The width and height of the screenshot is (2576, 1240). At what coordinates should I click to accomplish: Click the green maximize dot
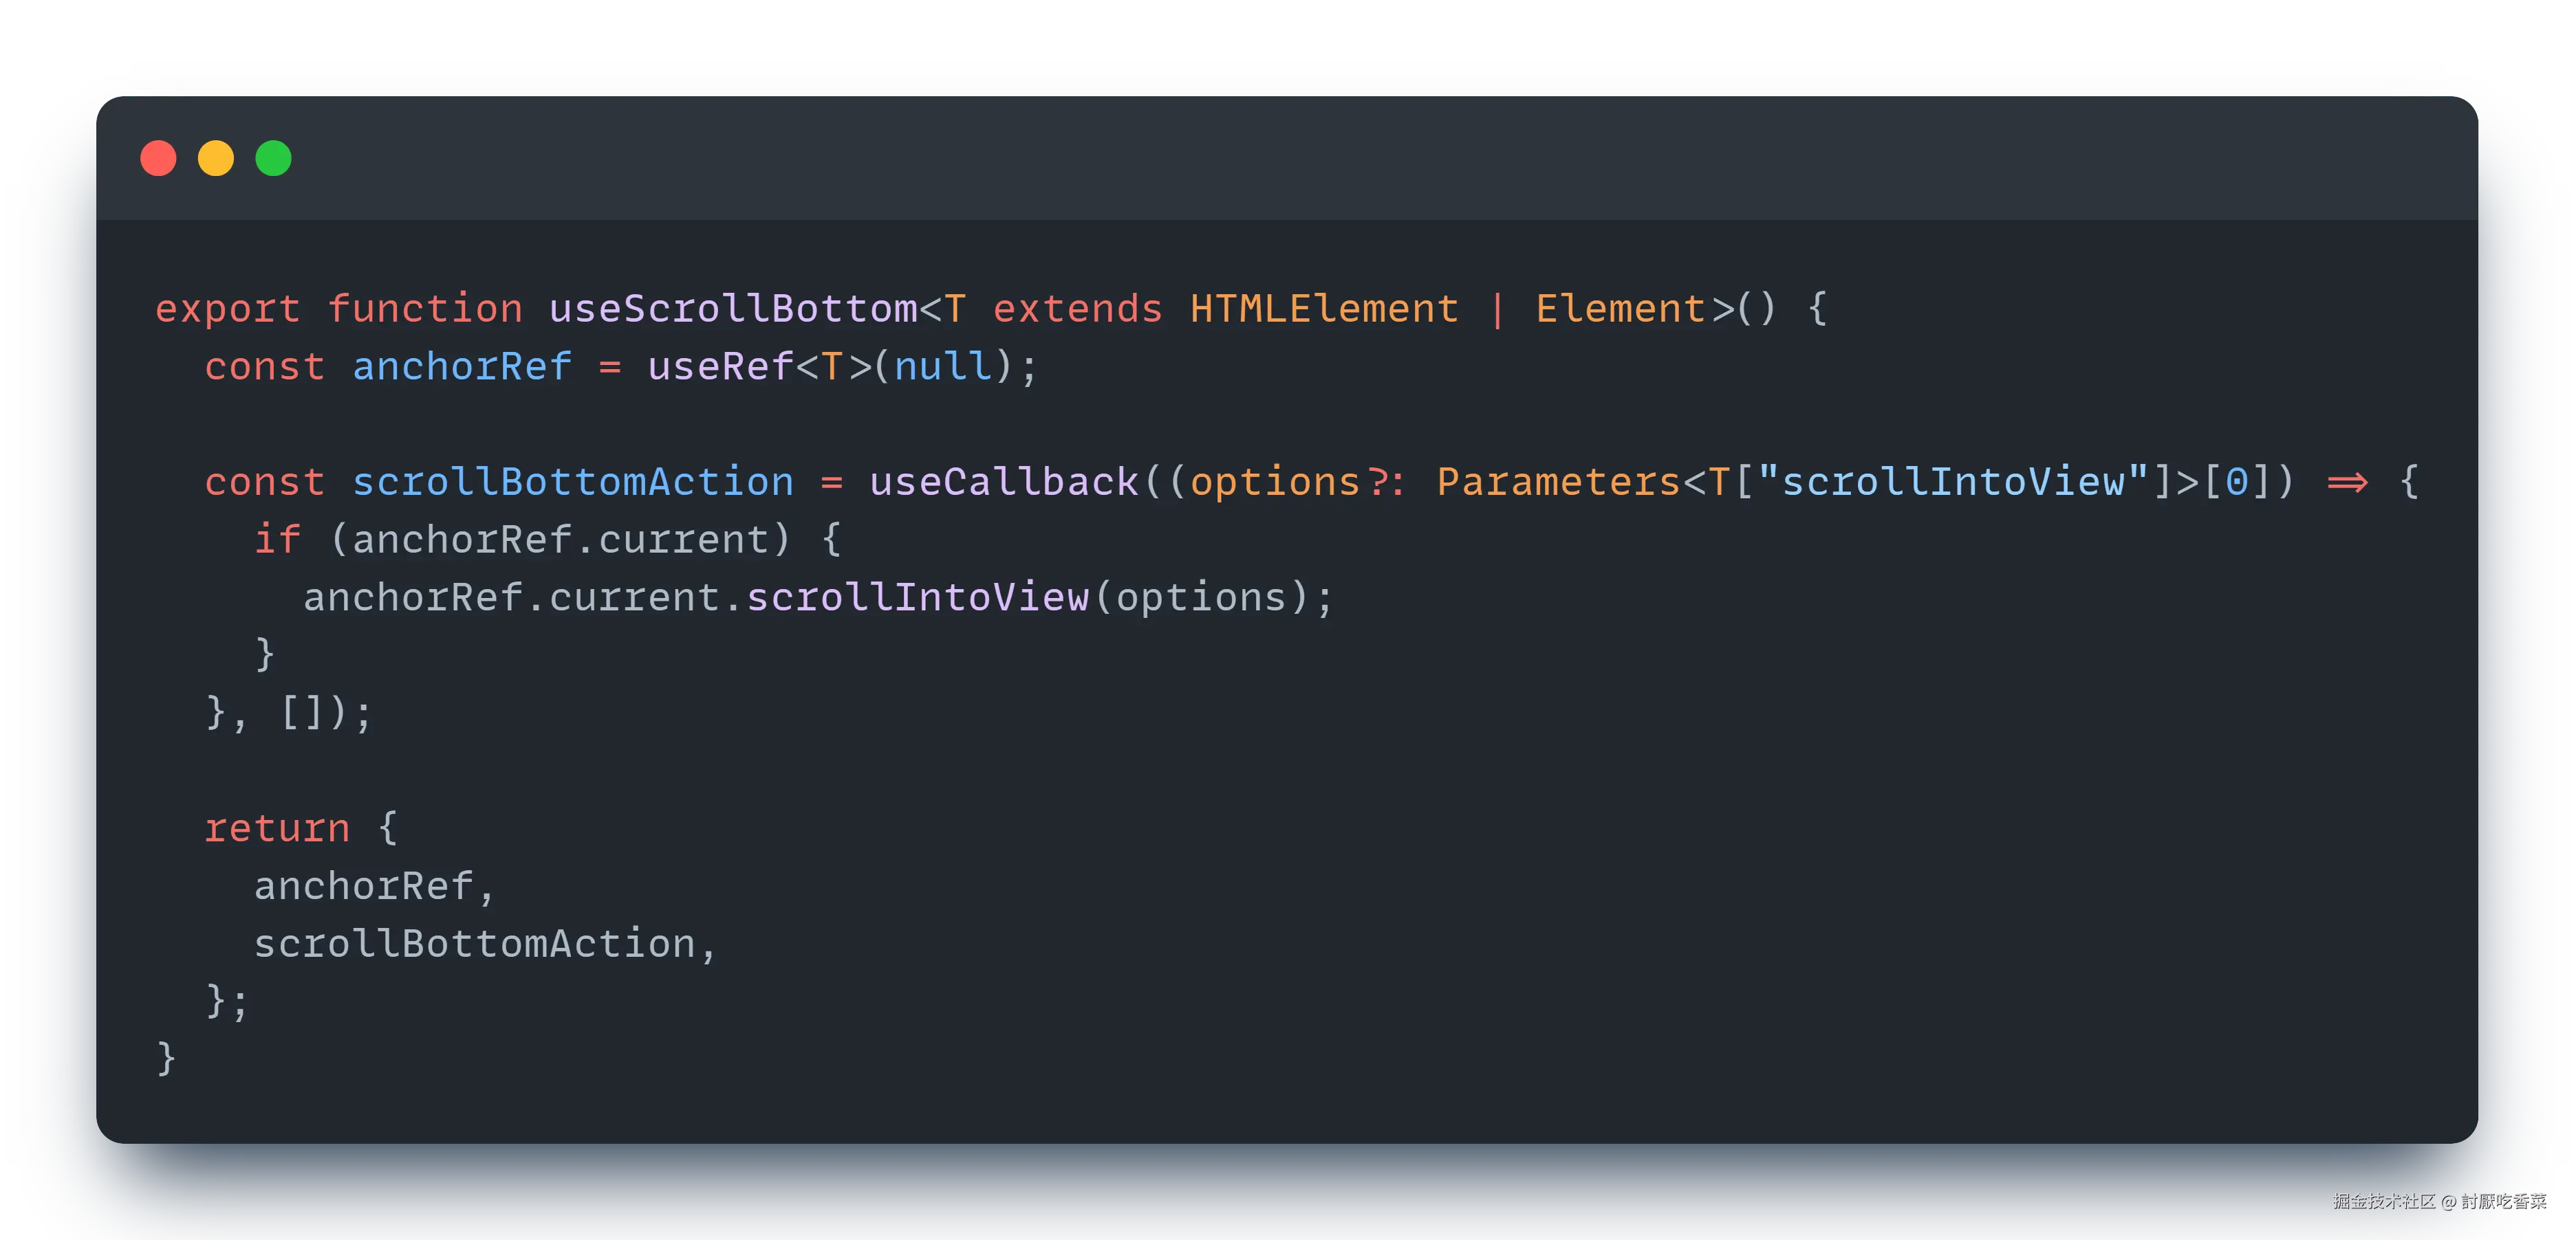point(273,159)
